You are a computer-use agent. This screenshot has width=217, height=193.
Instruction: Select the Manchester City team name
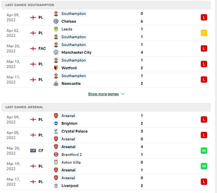tap(76, 52)
